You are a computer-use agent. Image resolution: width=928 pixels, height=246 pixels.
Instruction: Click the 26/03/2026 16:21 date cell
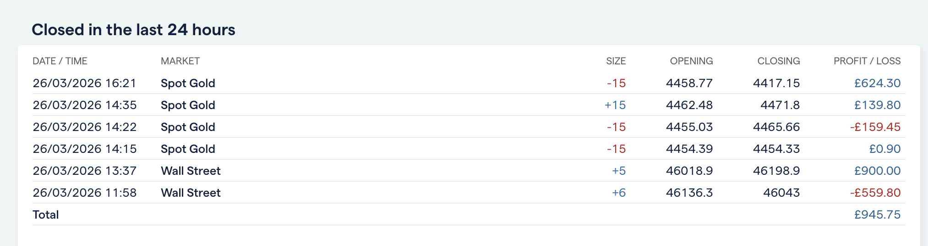point(85,83)
